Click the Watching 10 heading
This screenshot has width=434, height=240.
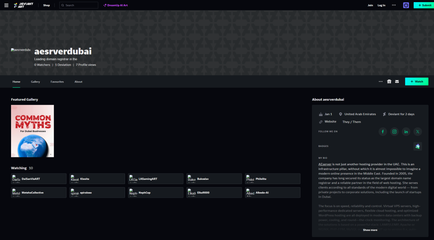22,168
